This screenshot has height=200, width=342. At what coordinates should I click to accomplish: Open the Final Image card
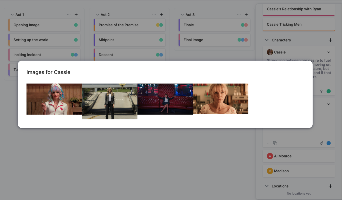tap(214, 40)
